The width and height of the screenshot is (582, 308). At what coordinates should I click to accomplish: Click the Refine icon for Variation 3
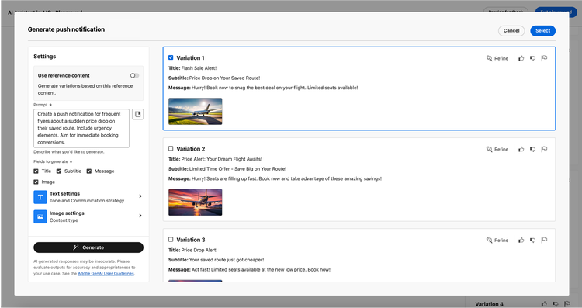[489, 240]
